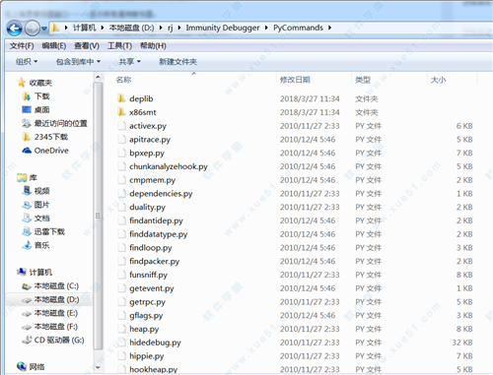
Task: Select the funsniff.py file
Action: tap(143, 275)
